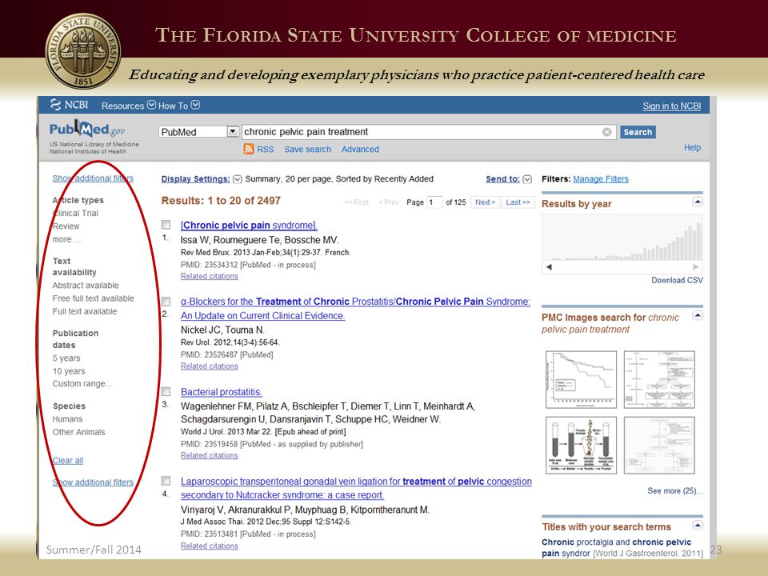Check the box for Bacterial prostatitis
This screenshot has height=576, width=768.
point(166,391)
